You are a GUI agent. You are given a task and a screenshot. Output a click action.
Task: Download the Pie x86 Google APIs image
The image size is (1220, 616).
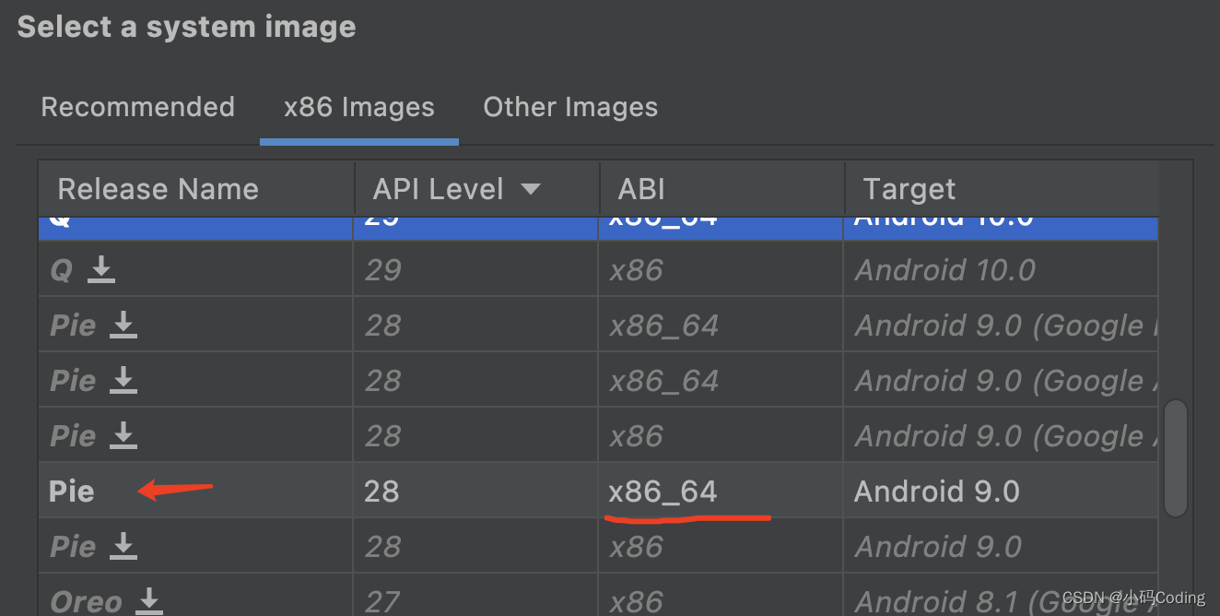123,436
